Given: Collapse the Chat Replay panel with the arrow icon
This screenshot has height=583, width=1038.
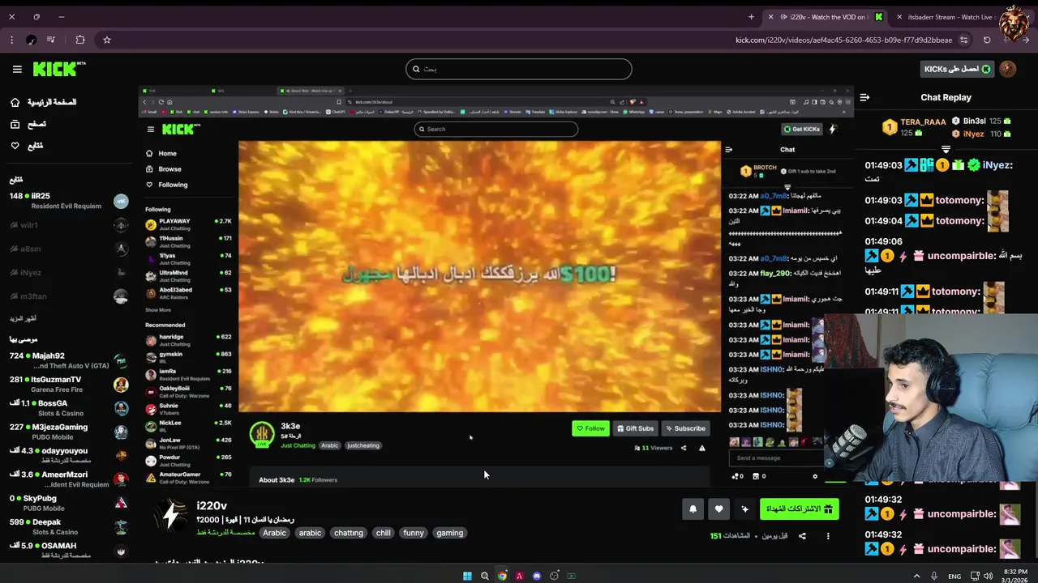Looking at the screenshot, I should tap(864, 97).
